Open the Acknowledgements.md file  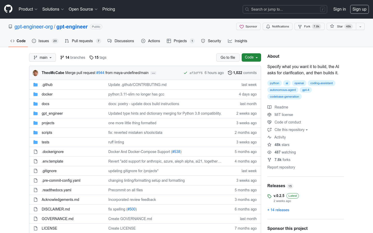click(60, 200)
